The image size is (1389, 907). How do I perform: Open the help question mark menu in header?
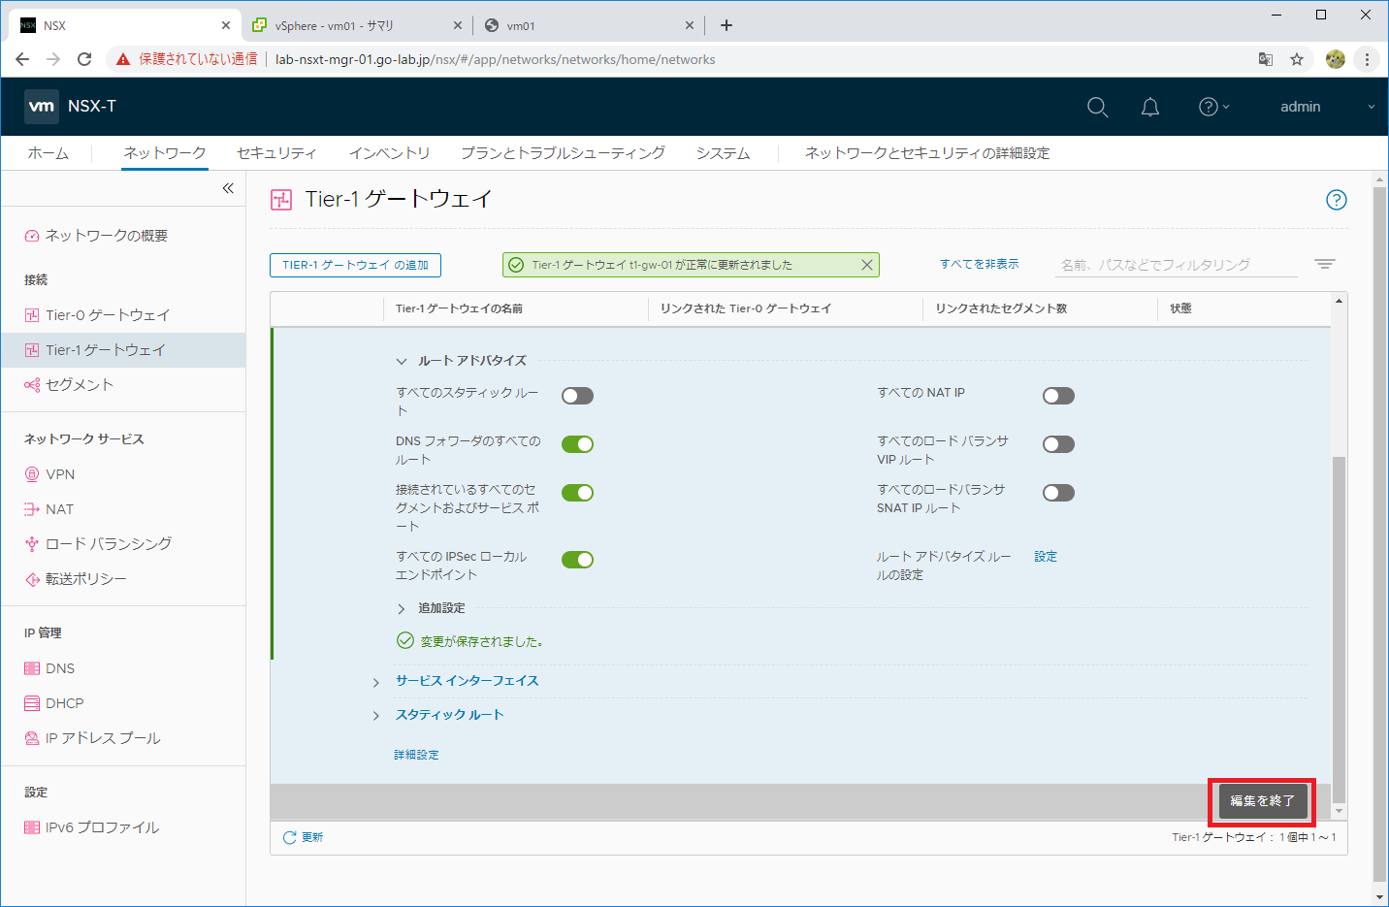(x=1213, y=107)
